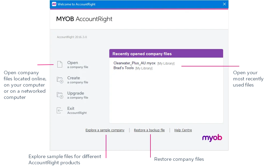
Task: Choose Open a company file
Action: point(78,65)
